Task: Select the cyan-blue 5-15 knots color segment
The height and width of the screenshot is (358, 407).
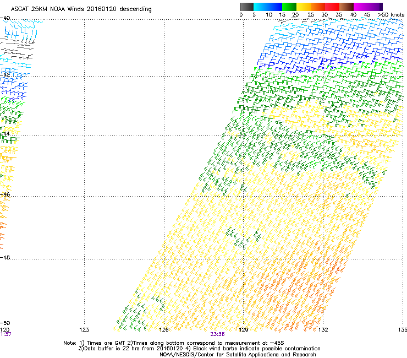Action: (268, 7)
